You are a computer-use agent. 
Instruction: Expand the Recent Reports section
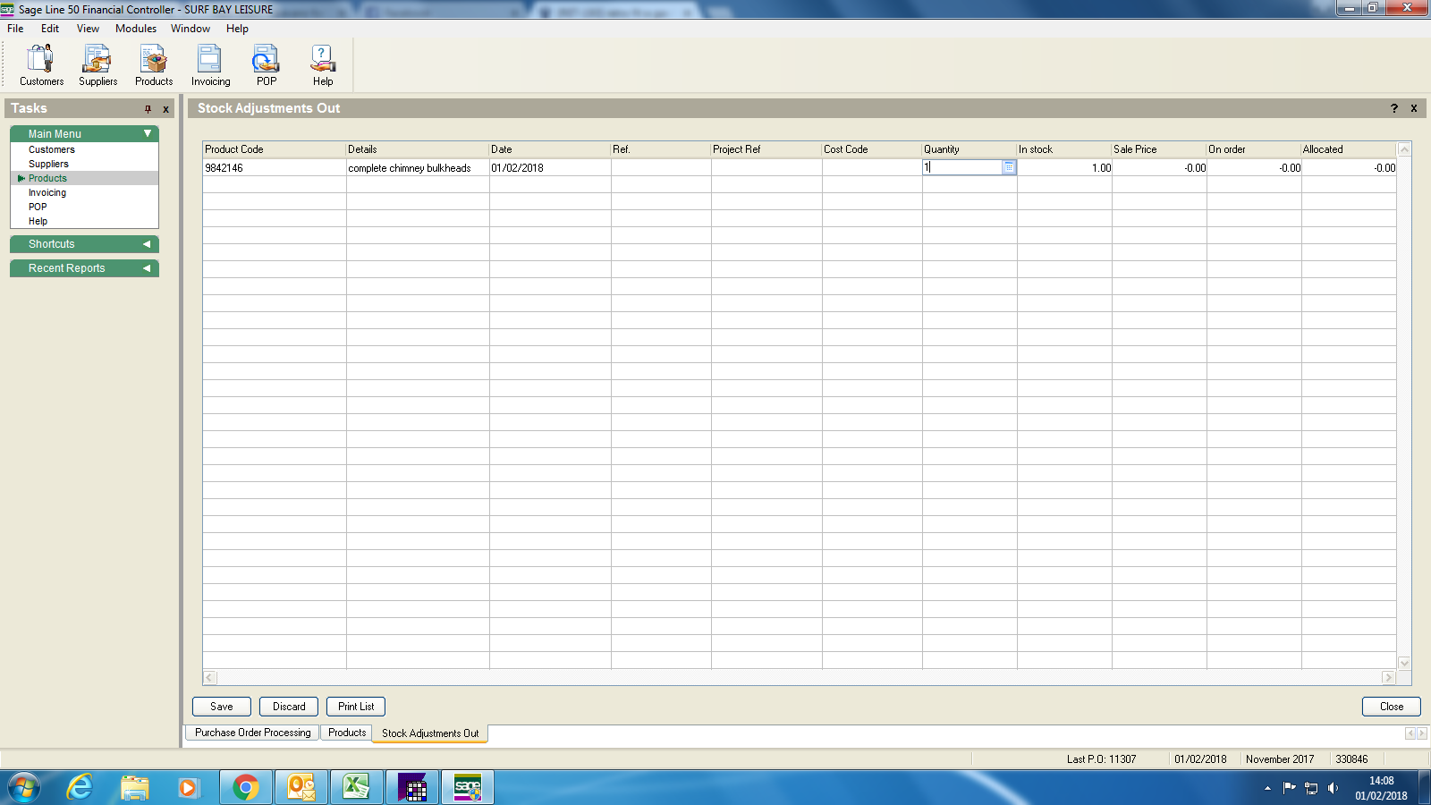point(147,268)
